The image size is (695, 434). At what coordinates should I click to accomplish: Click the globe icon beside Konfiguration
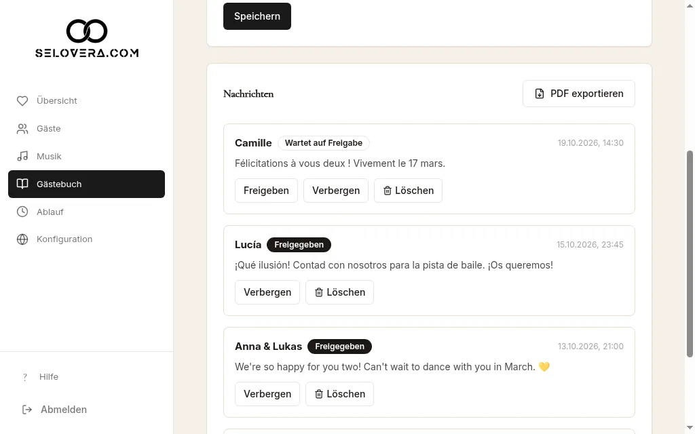pyautogui.click(x=22, y=239)
